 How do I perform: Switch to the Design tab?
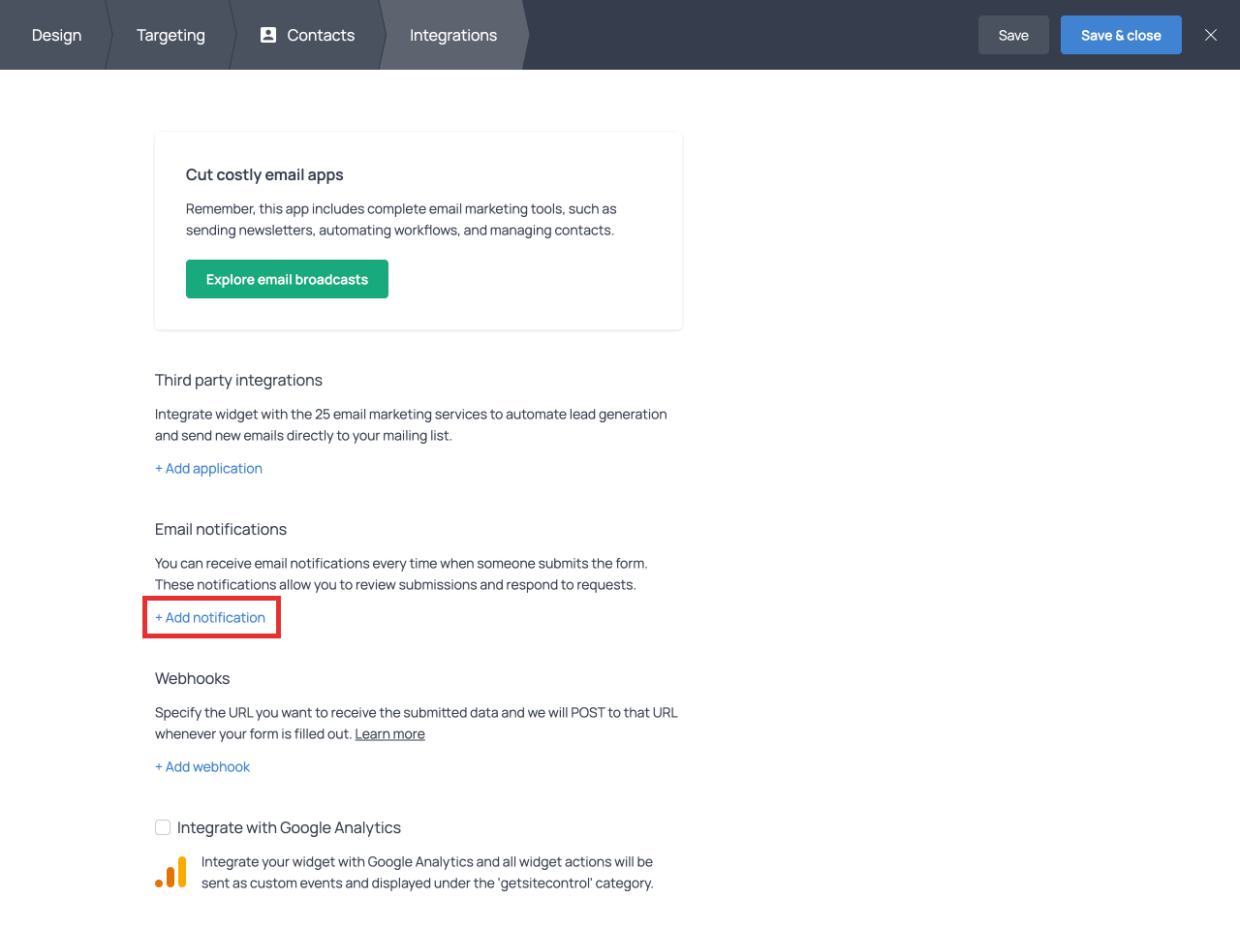click(x=56, y=35)
